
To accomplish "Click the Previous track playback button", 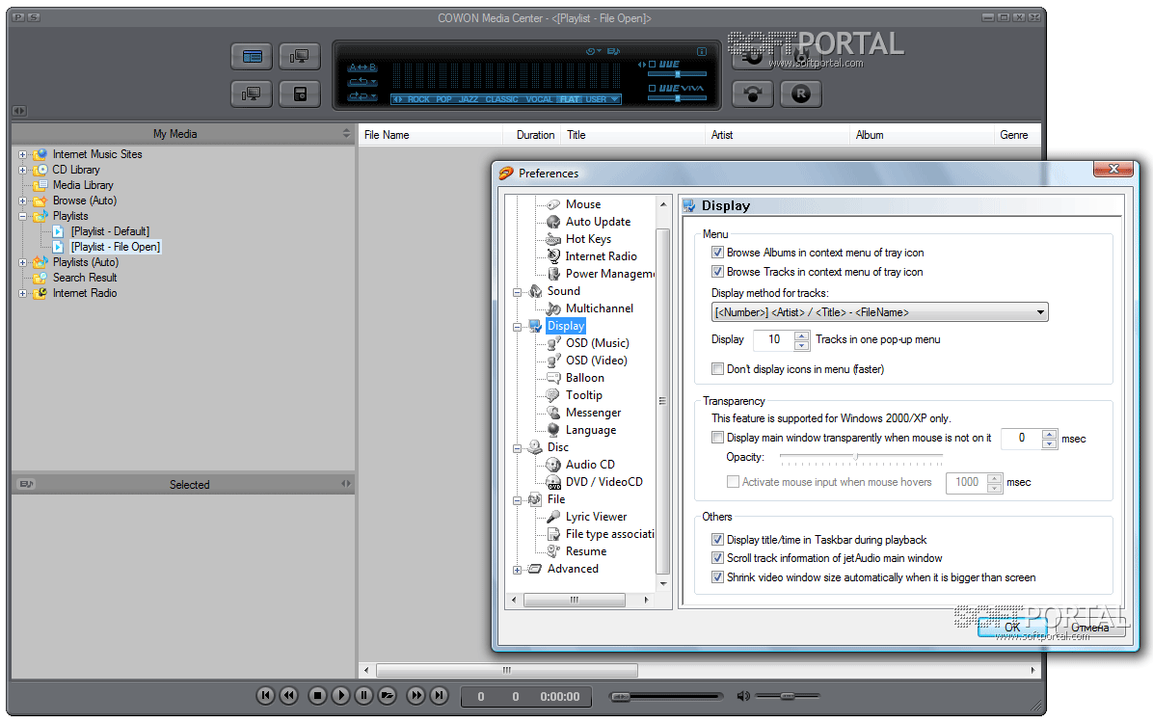I will click(265, 695).
